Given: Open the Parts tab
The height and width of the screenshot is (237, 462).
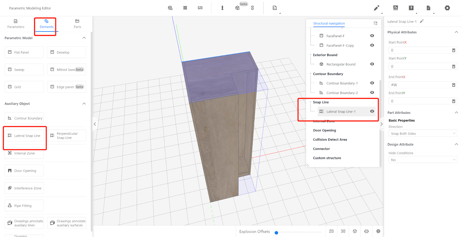Looking at the screenshot, I should click(x=77, y=24).
